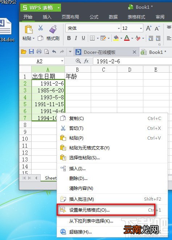Image resolution: width=172 pixels, height=240 pixels.
Task: Switch to the 页面布局 ribbon tab
Action: point(70,17)
